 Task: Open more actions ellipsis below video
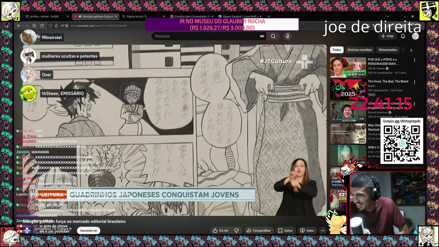(x=323, y=231)
